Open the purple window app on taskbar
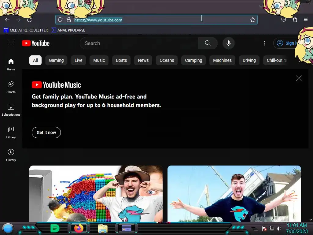Image resolution: width=313 pixels, height=235 pixels. click(x=127, y=228)
